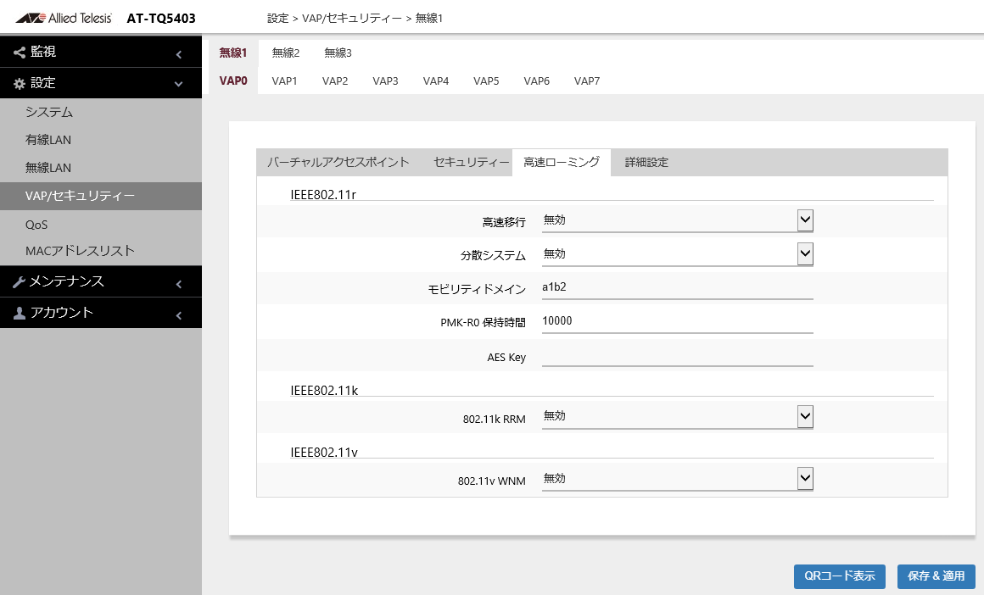The height and width of the screenshot is (595, 984).
Task: Click the IEEE802.11v section heading
Action: 324,453
